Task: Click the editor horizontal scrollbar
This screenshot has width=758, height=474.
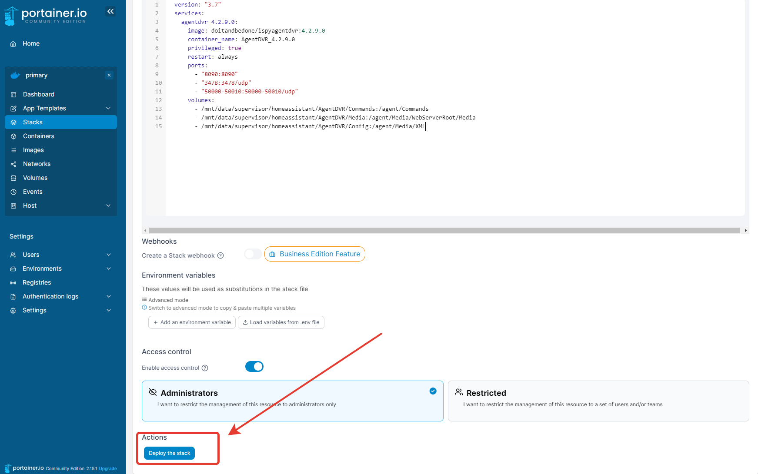Action: pos(444,231)
